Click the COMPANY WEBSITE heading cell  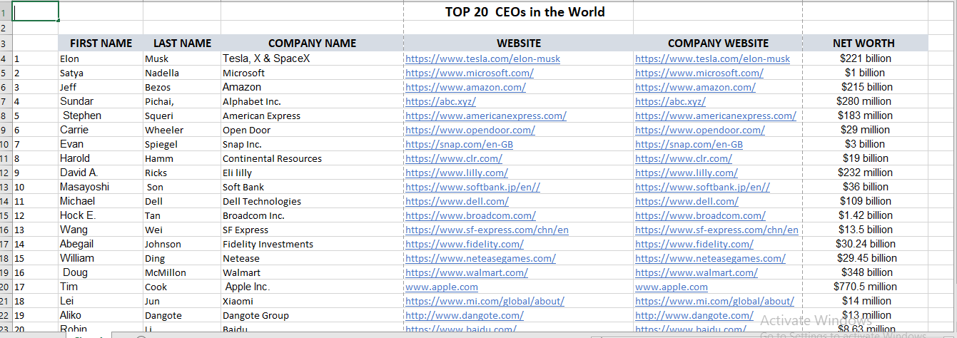click(718, 43)
